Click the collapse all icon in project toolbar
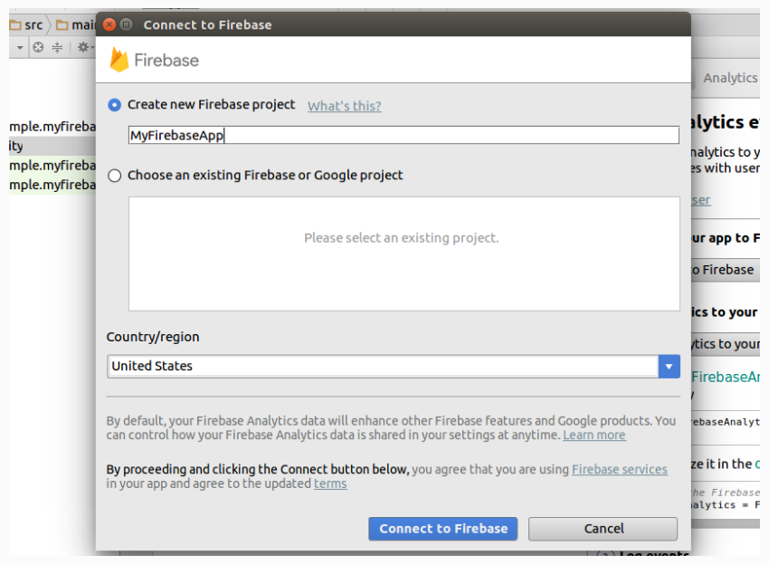Viewport: 769px width, 565px height. pyautogui.click(x=57, y=47)
